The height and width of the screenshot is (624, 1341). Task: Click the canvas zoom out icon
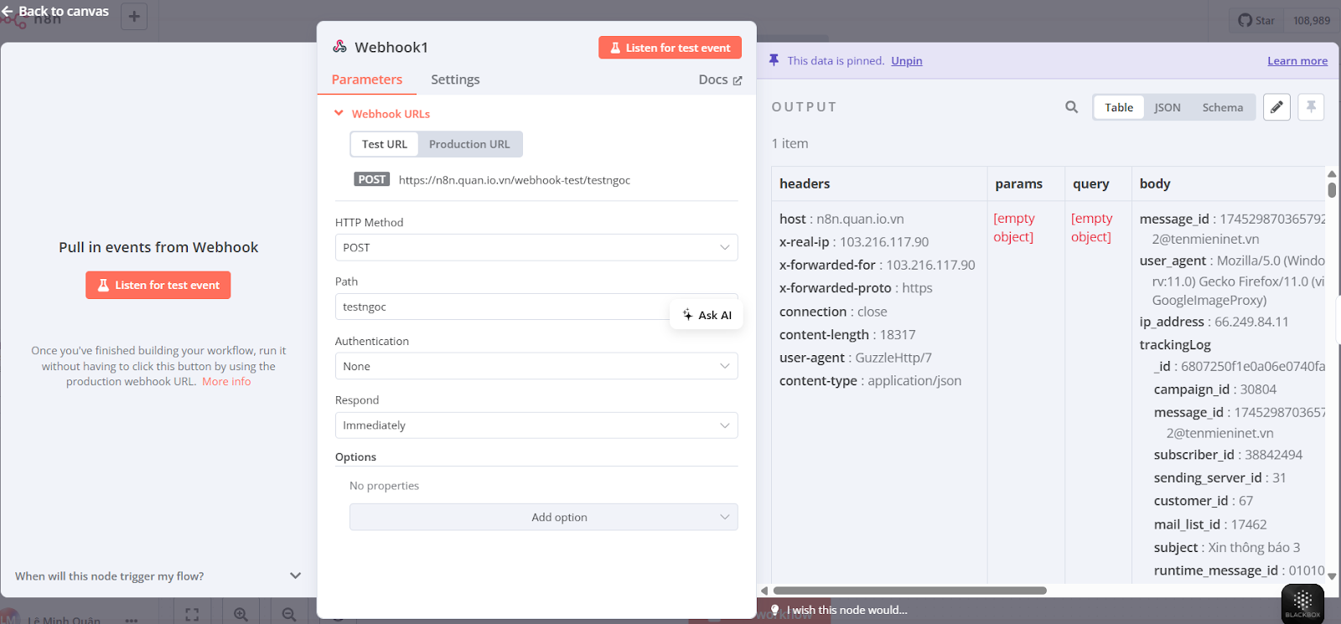pos(289,614)
